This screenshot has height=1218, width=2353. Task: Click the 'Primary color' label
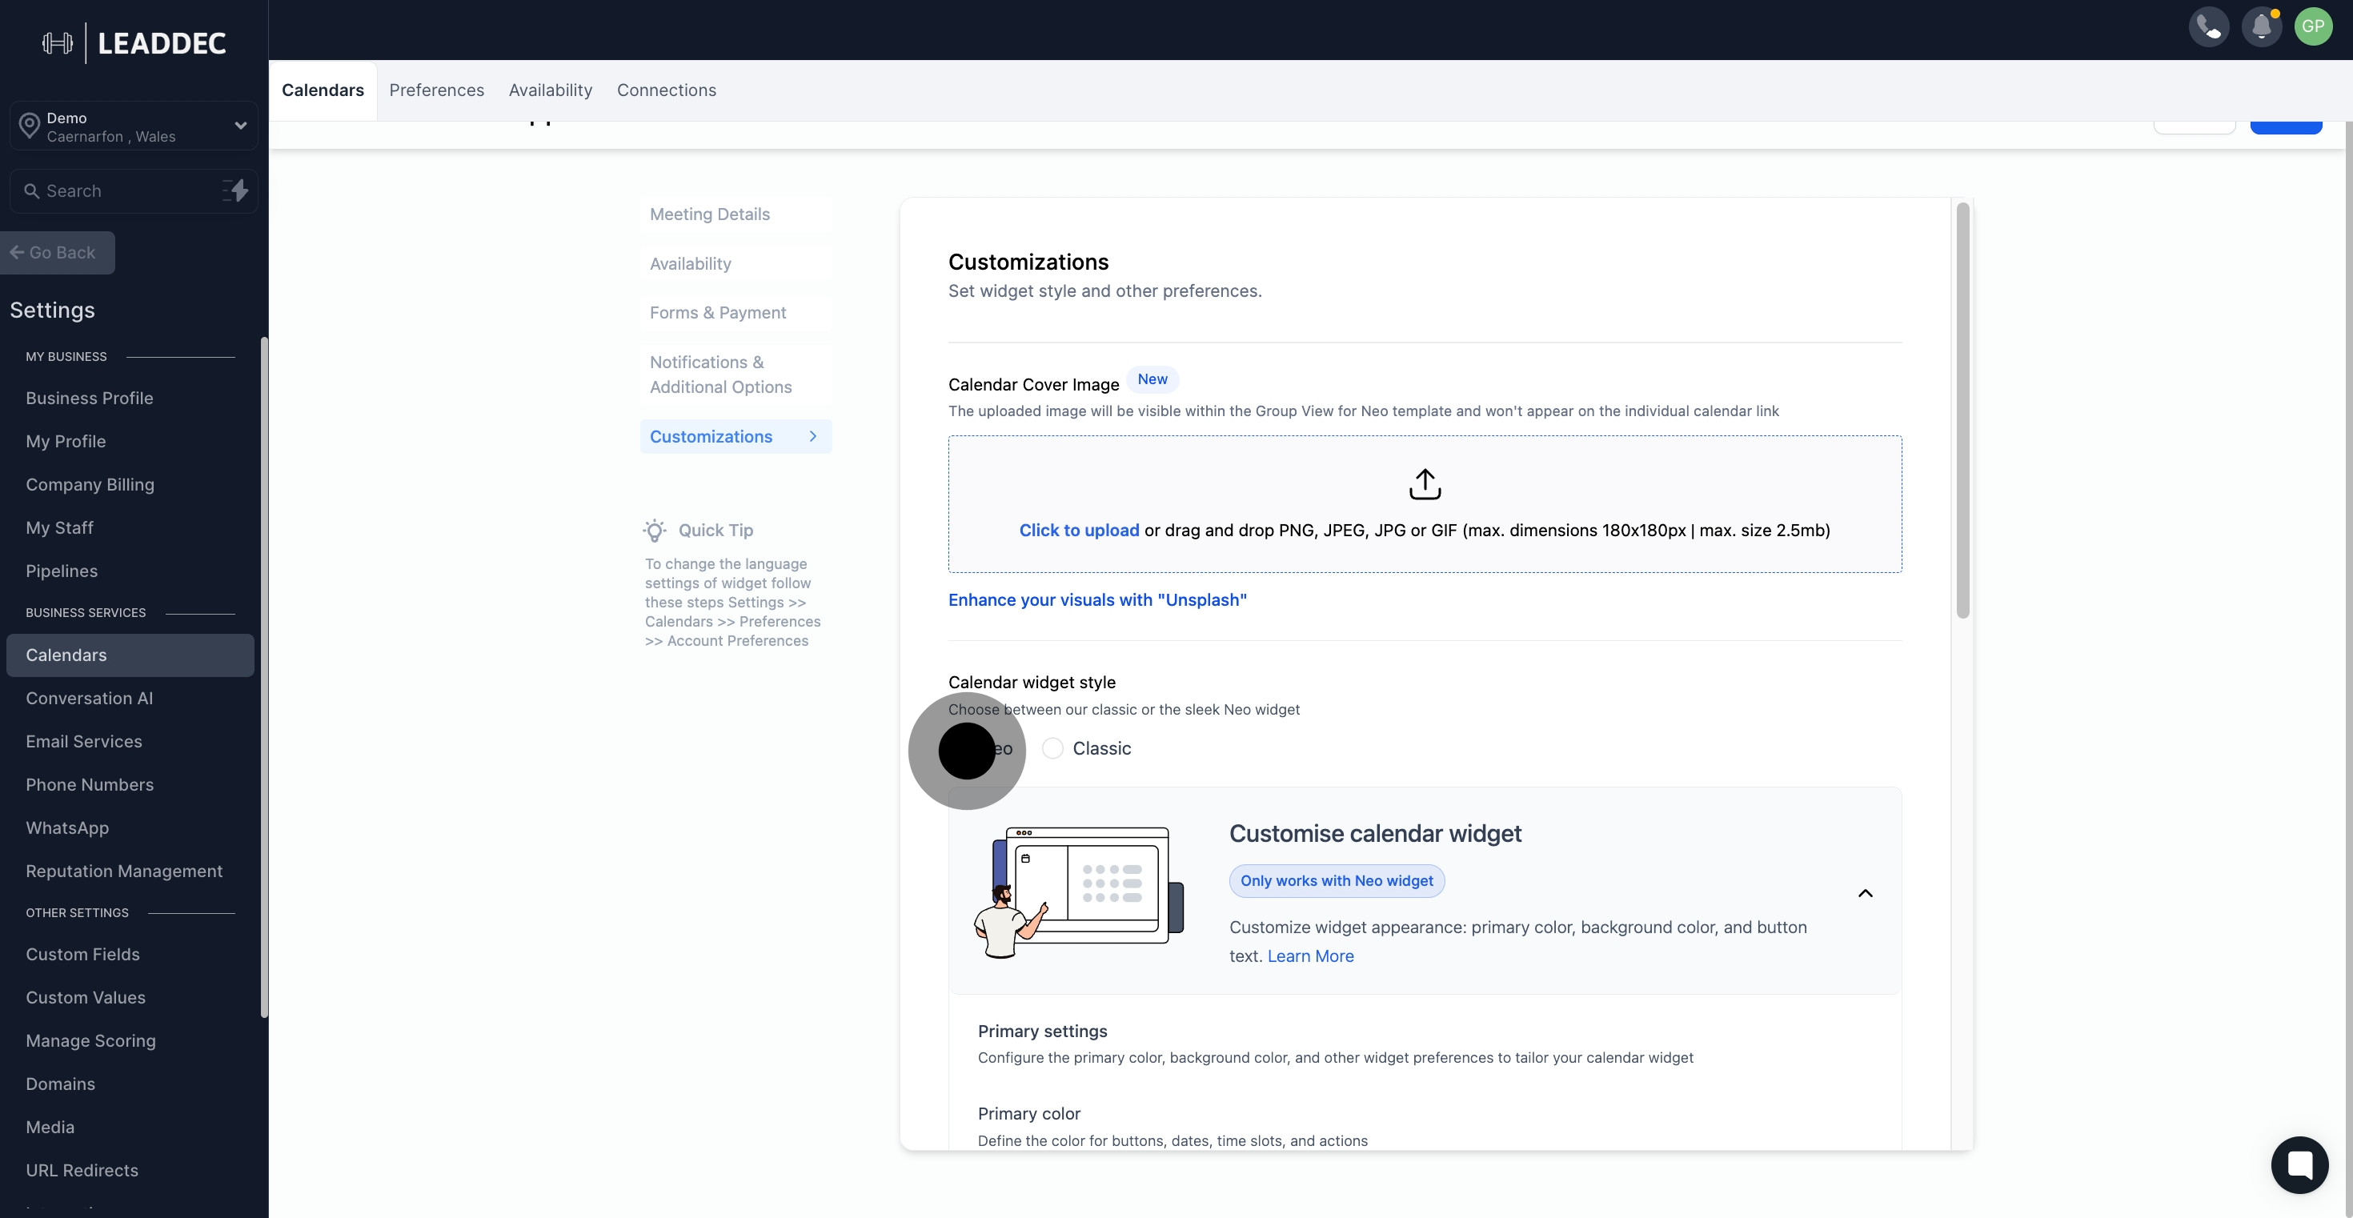pyautogui.click(x=1028, y=1114)
